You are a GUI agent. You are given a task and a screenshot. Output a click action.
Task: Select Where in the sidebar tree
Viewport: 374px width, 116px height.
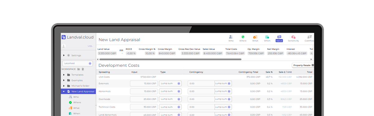click(x=77, y=102)
